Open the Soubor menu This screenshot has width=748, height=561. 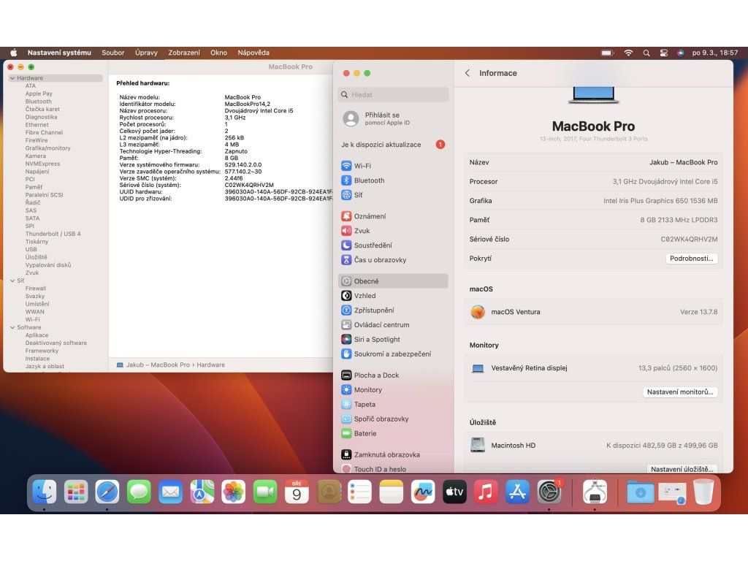[113, 53]
